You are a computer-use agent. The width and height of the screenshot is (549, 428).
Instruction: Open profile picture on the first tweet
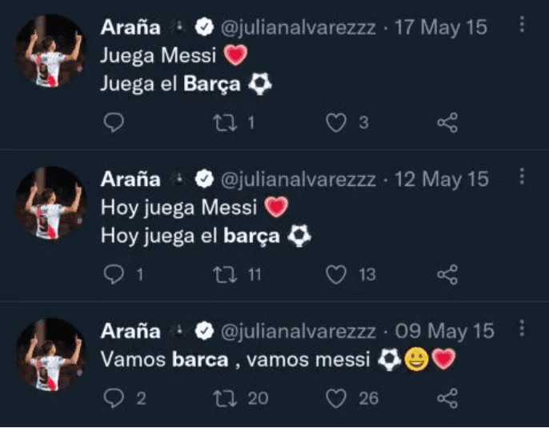(50, 50)
